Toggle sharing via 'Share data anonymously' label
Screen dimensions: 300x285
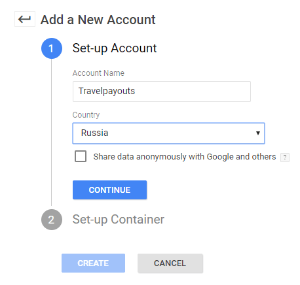[x=185, y=157]
